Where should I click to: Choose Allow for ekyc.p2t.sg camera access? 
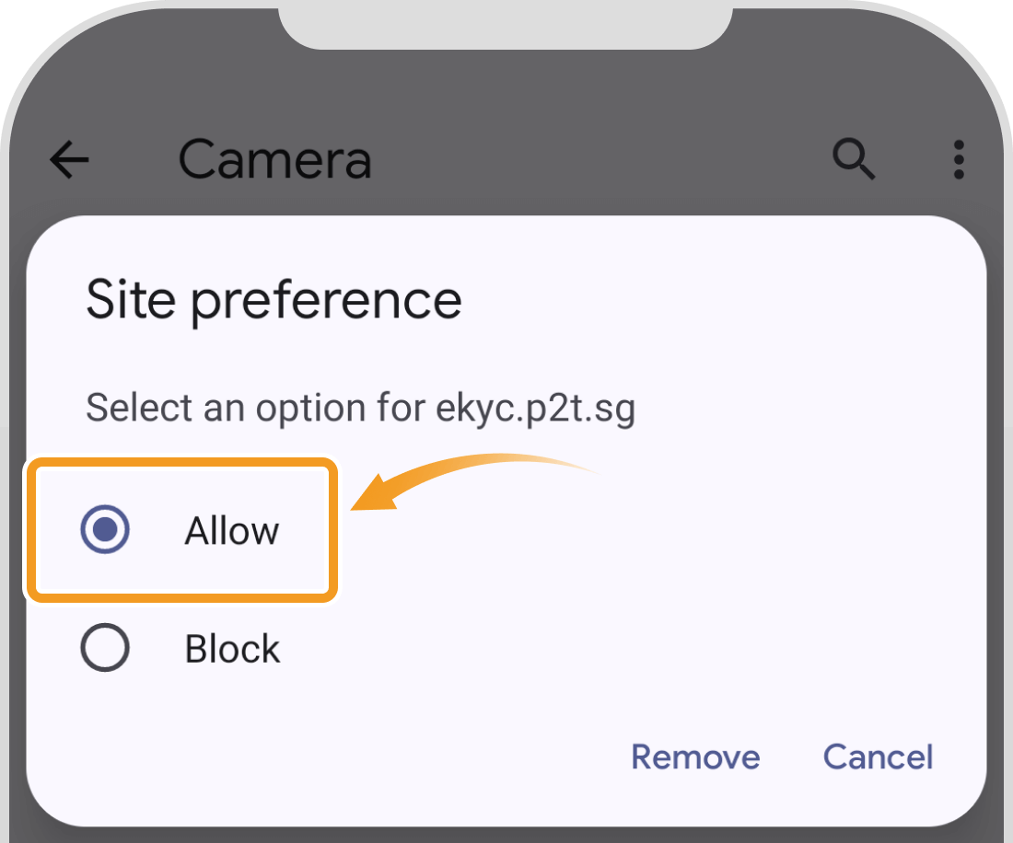[105, 529]
